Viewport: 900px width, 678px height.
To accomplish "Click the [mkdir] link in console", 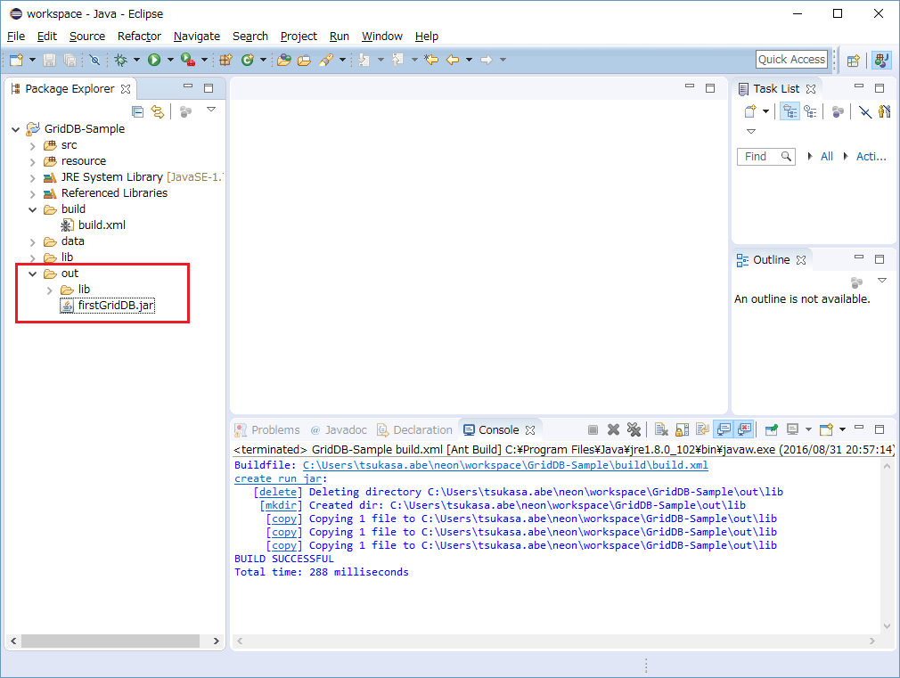I will click(281, 505).
